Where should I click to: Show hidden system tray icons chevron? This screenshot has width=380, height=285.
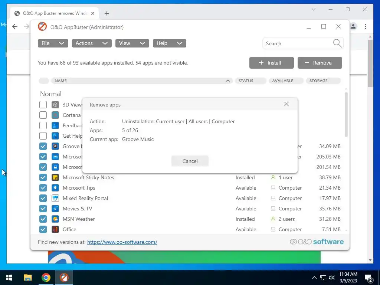coord(314,278)
